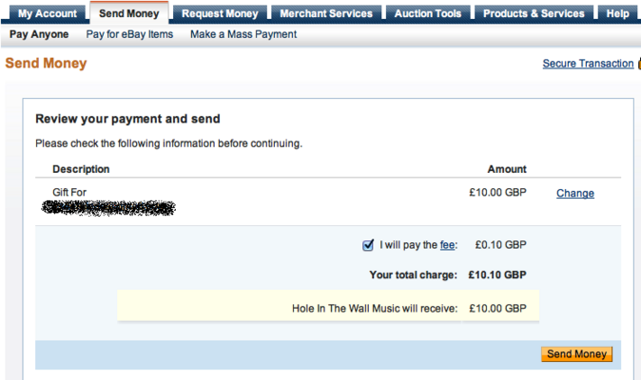Open the Help tab

(x=617, y=13)
